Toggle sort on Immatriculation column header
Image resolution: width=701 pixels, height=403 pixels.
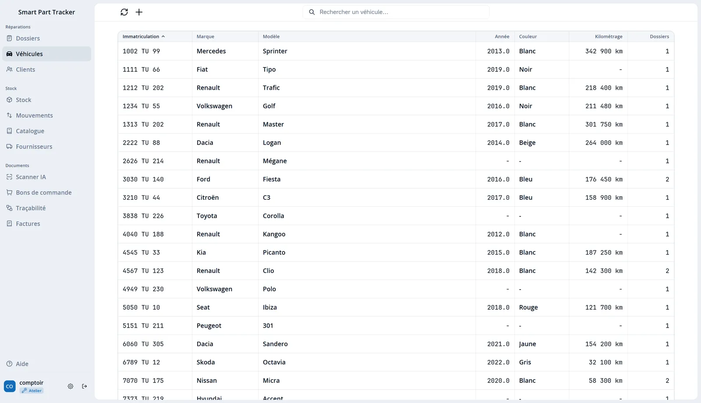tap(144, 37)
